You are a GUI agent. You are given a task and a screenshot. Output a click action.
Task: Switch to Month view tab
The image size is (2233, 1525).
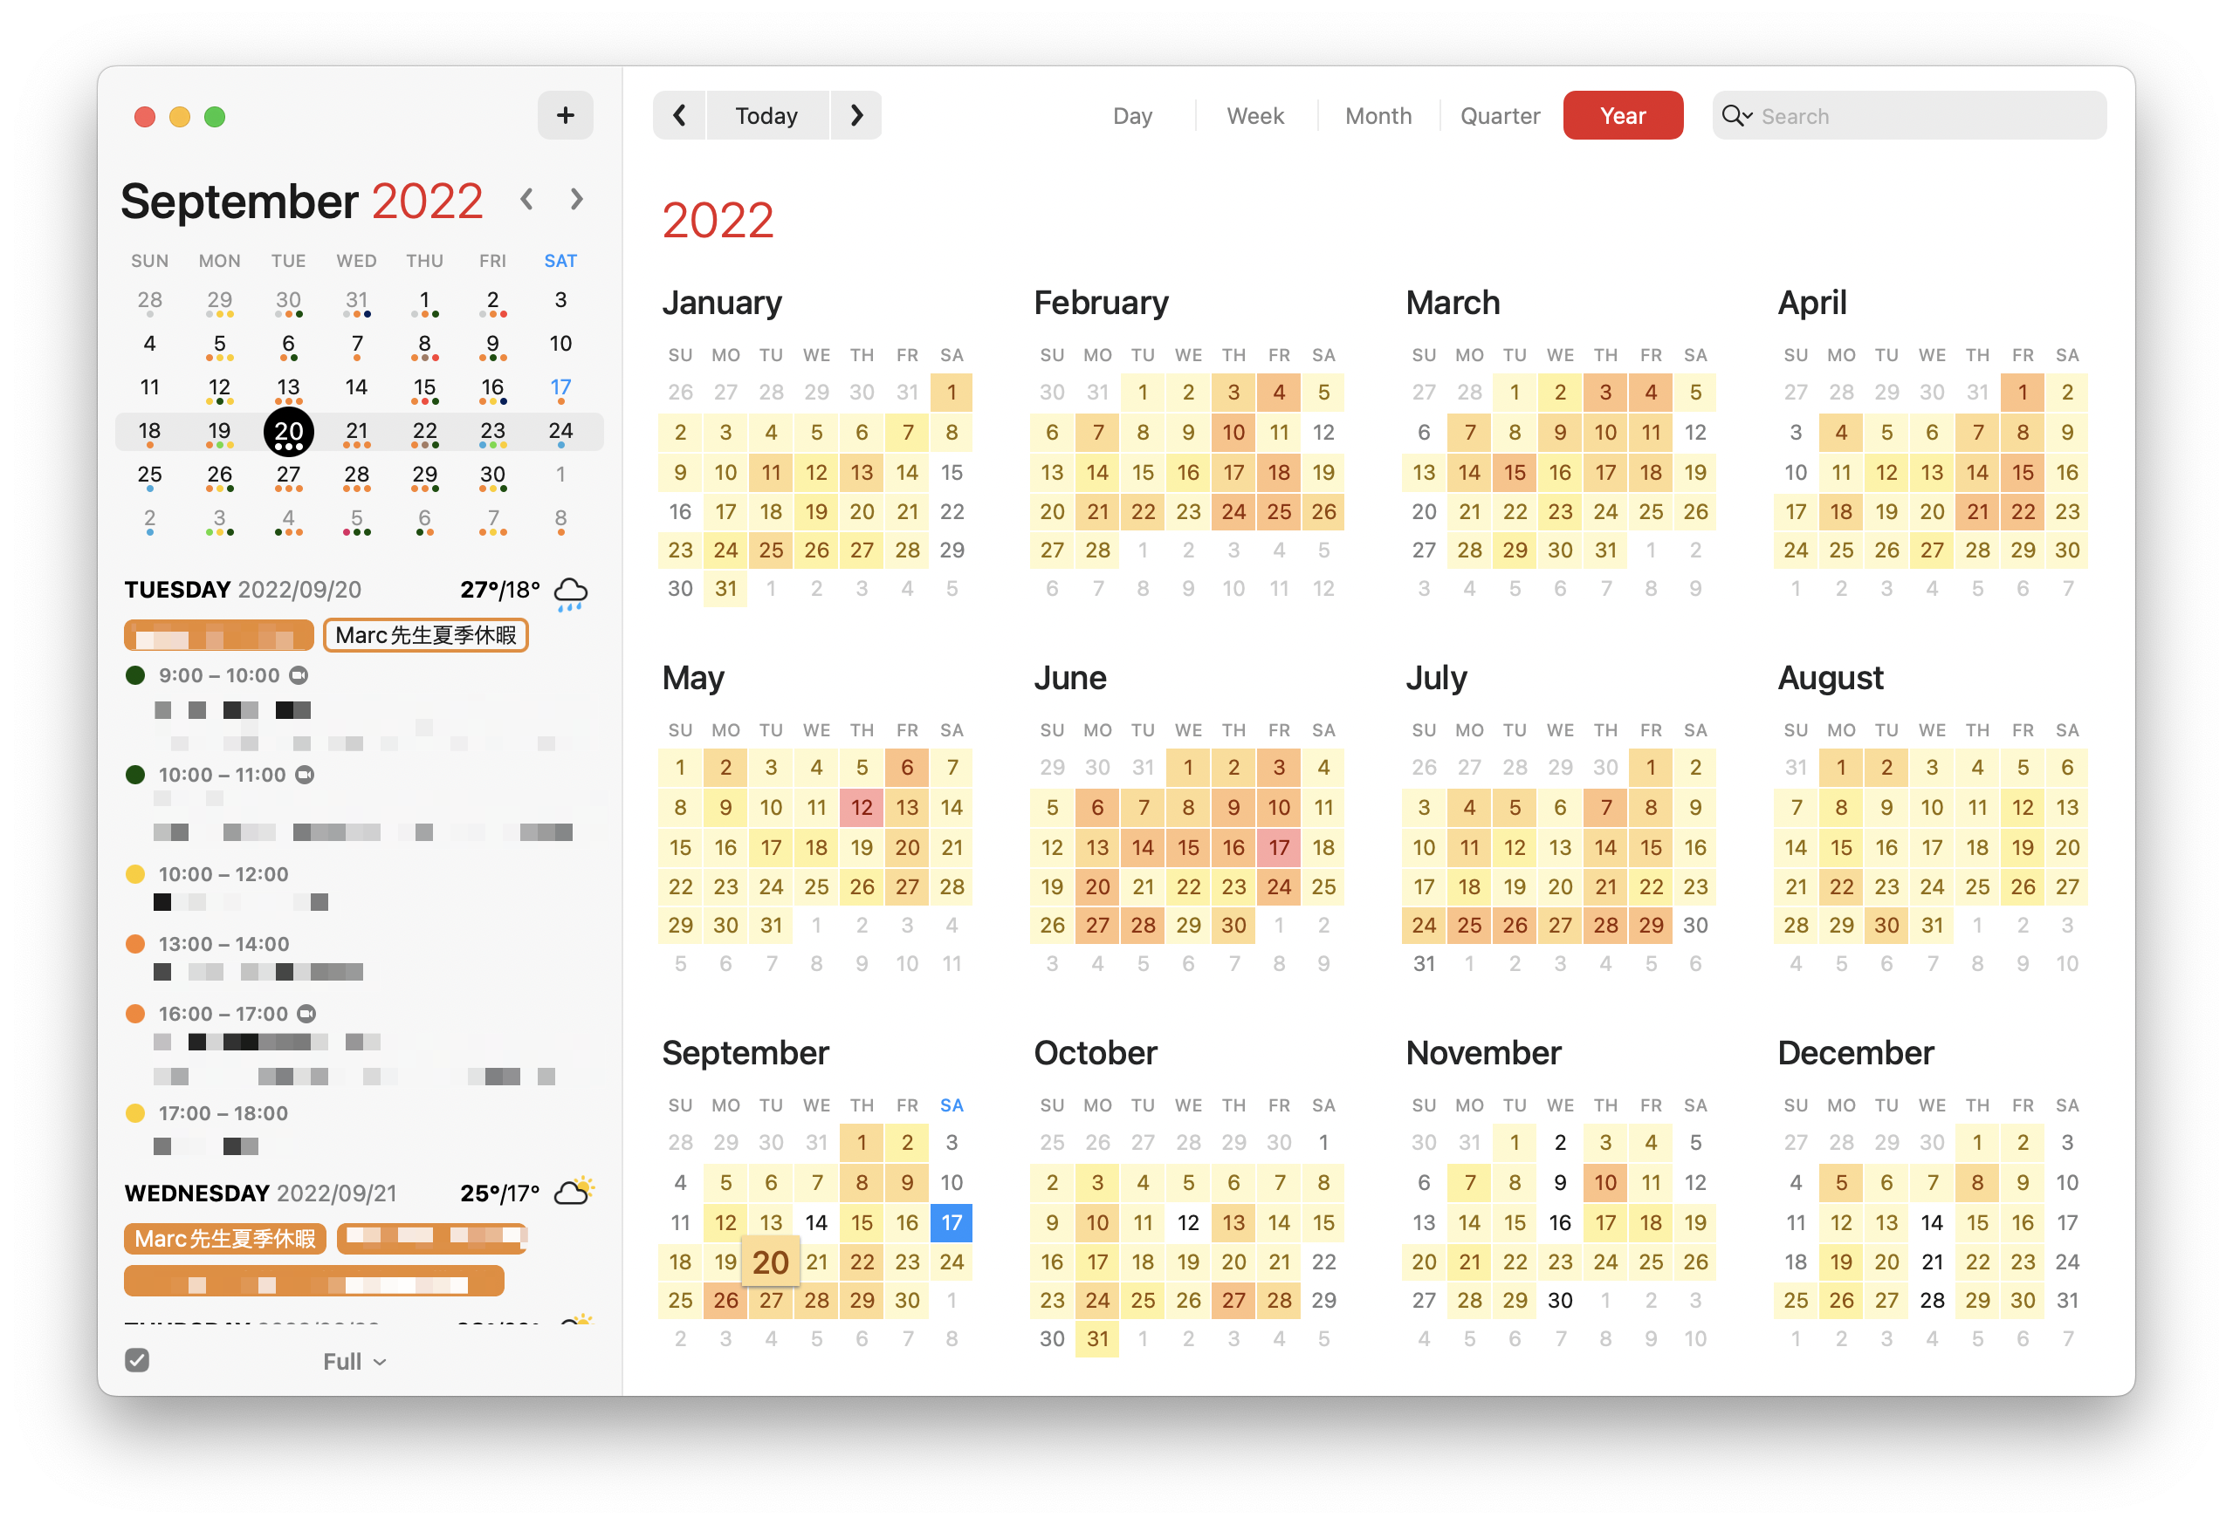tap(1377, 115)
